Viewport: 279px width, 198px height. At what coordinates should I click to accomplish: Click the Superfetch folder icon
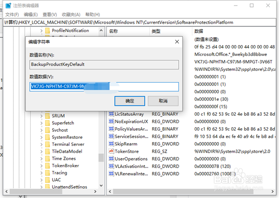47,123
